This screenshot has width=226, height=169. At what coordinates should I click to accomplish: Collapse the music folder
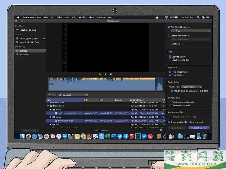pyautogui.click(x=50, y=110)
